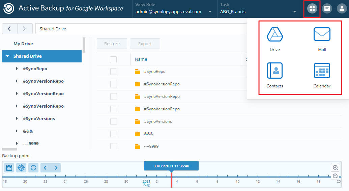Expand ----9999 tree node

click(17, 143)
